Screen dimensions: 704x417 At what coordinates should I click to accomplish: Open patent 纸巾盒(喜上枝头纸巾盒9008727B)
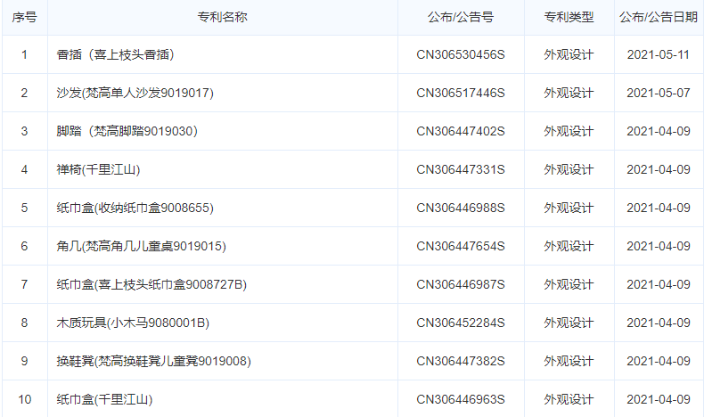tap(151, 284)
